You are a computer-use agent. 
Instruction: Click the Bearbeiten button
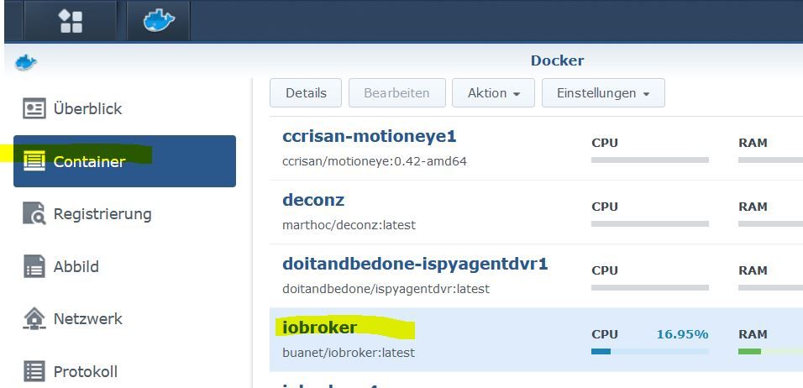point(397,92)
